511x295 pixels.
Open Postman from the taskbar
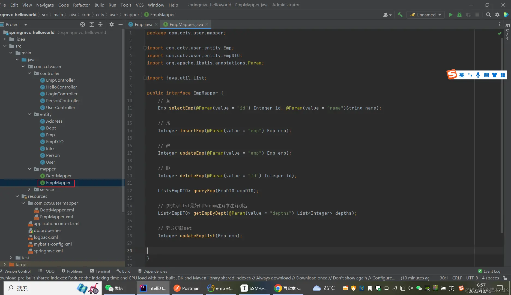(x=187, y=288)
